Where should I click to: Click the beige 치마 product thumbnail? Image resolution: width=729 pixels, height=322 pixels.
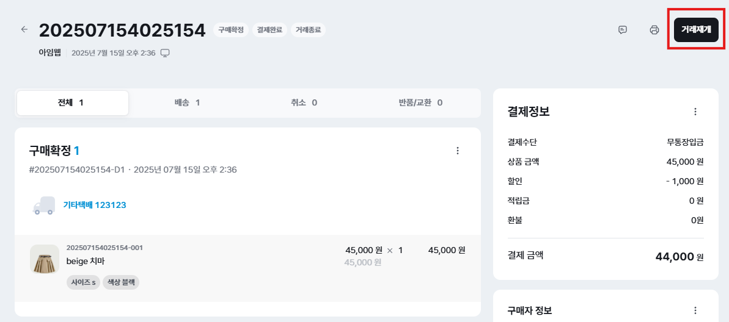pos(45,259)
